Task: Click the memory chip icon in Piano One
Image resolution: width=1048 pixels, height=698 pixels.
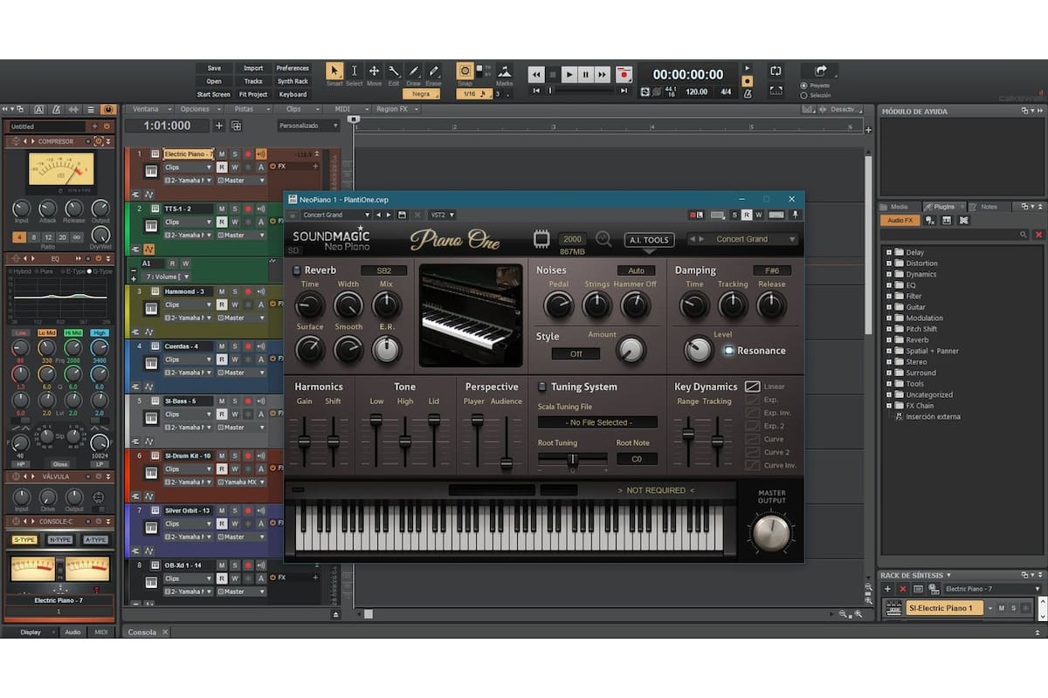Action: pos(542,237)
